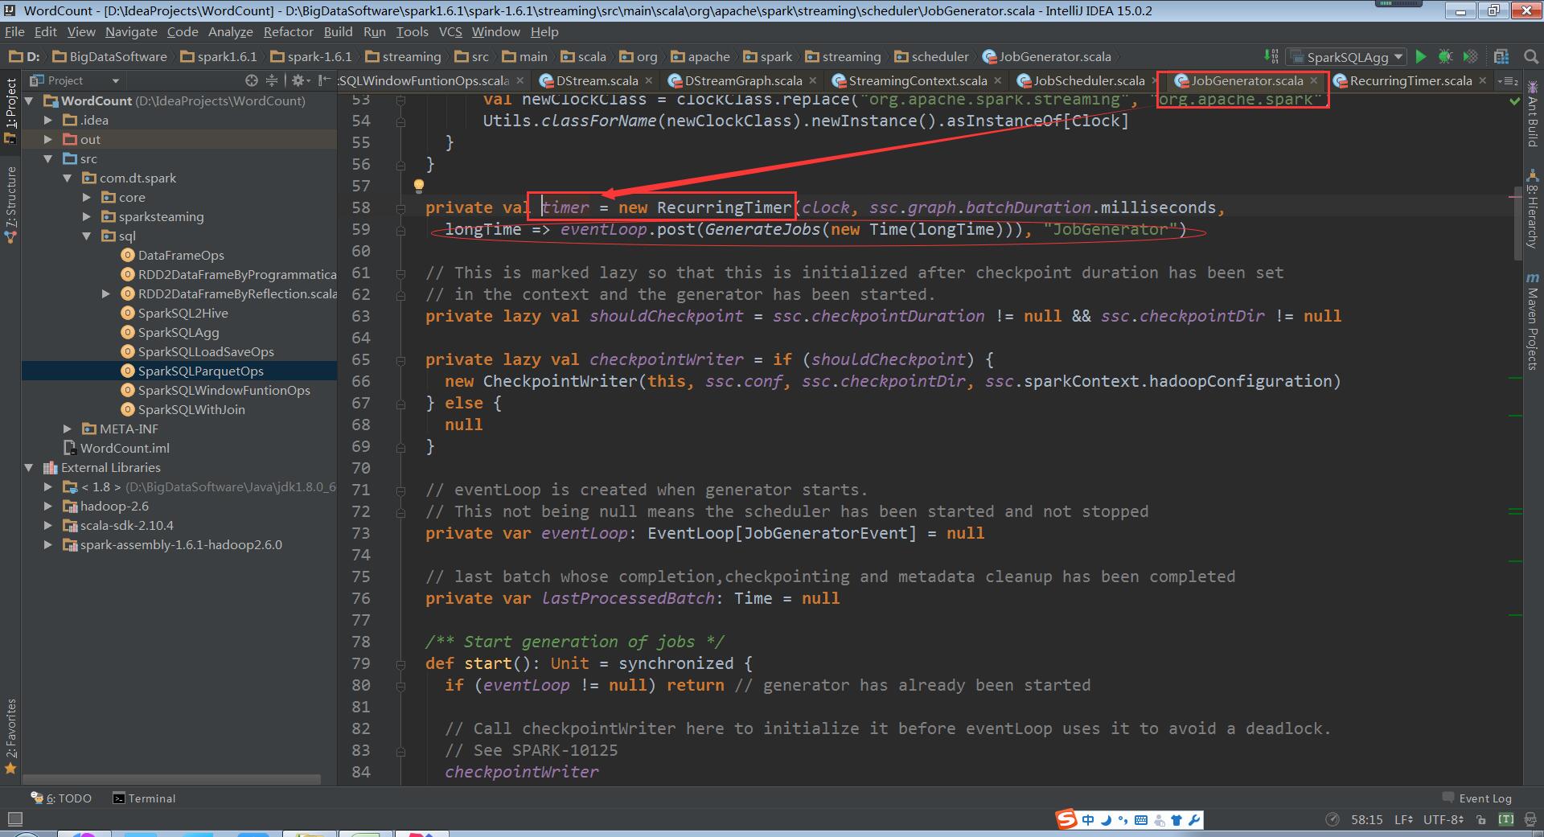Open the VCS menu
This screenshot has width=1544, height=837.
coord(450,31)
